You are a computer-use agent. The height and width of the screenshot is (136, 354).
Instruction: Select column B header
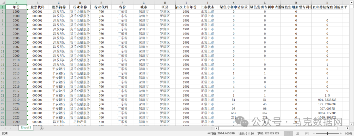tap(37, 3)
